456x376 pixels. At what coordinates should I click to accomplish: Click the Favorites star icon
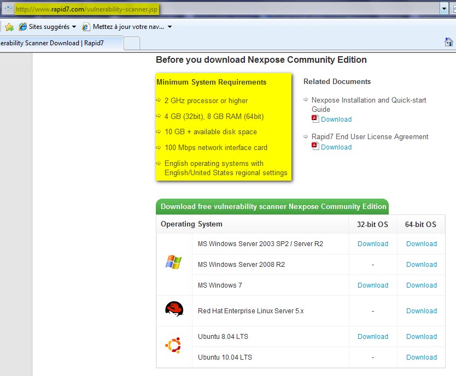pyautogui.click(x=9, y=27)
